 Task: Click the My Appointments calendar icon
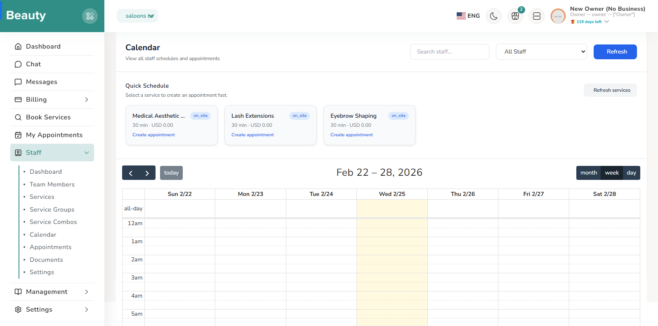click(x=18, y=135)
